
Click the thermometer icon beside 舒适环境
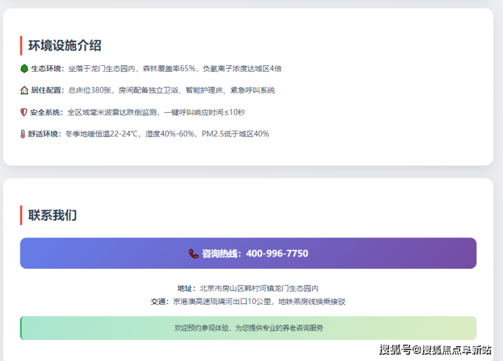tap(24, 134)
